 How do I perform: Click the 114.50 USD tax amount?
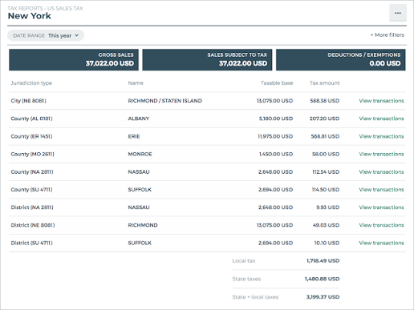click(326, 190)
